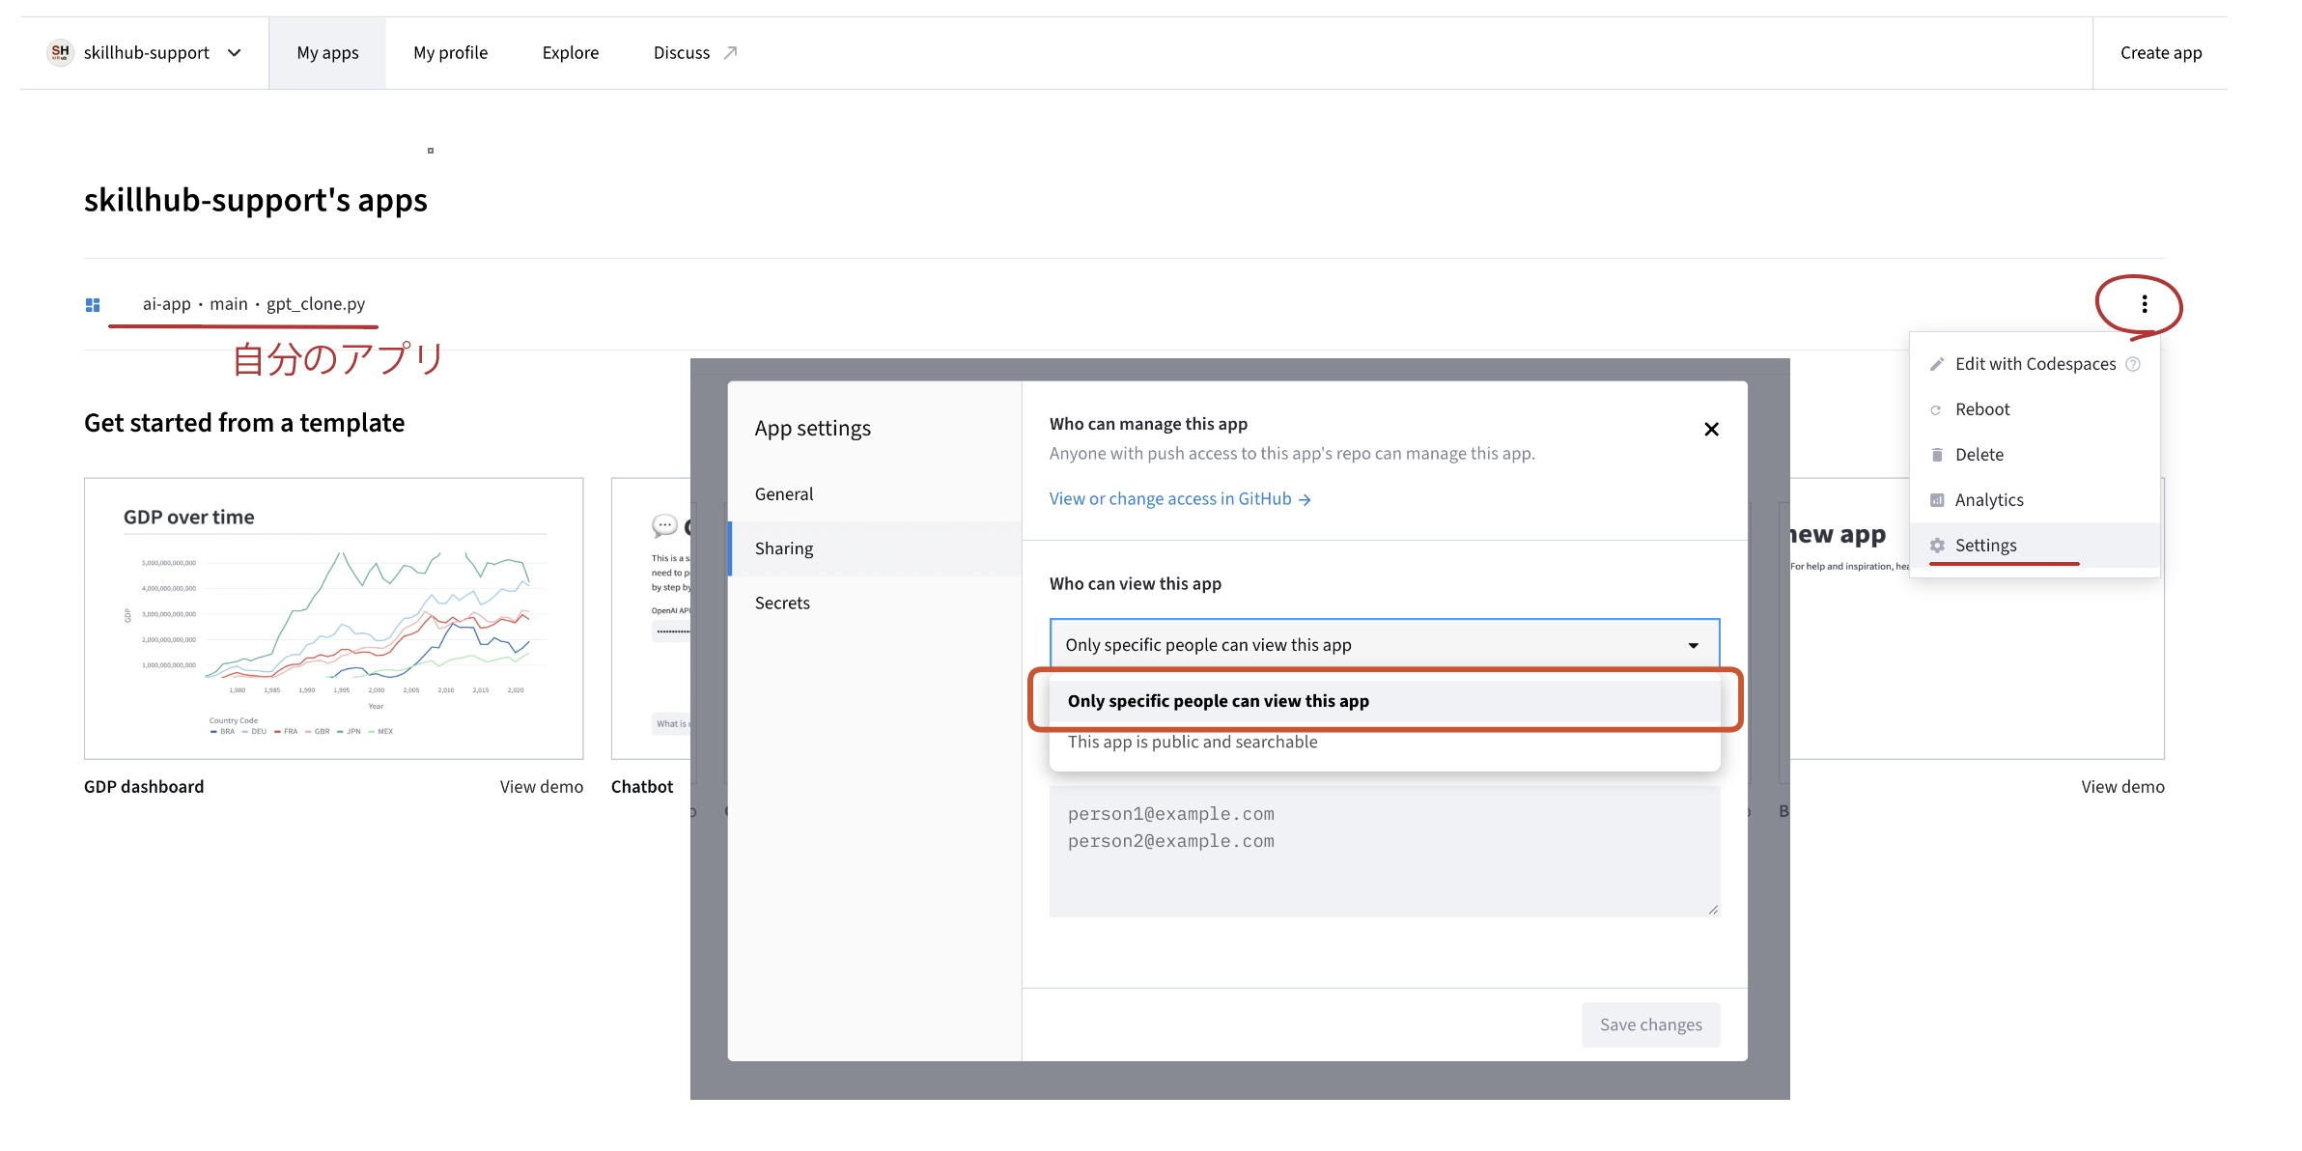Open Discuss external link
Viewport: 2302px width, 1151px height.
pos(695,53)
